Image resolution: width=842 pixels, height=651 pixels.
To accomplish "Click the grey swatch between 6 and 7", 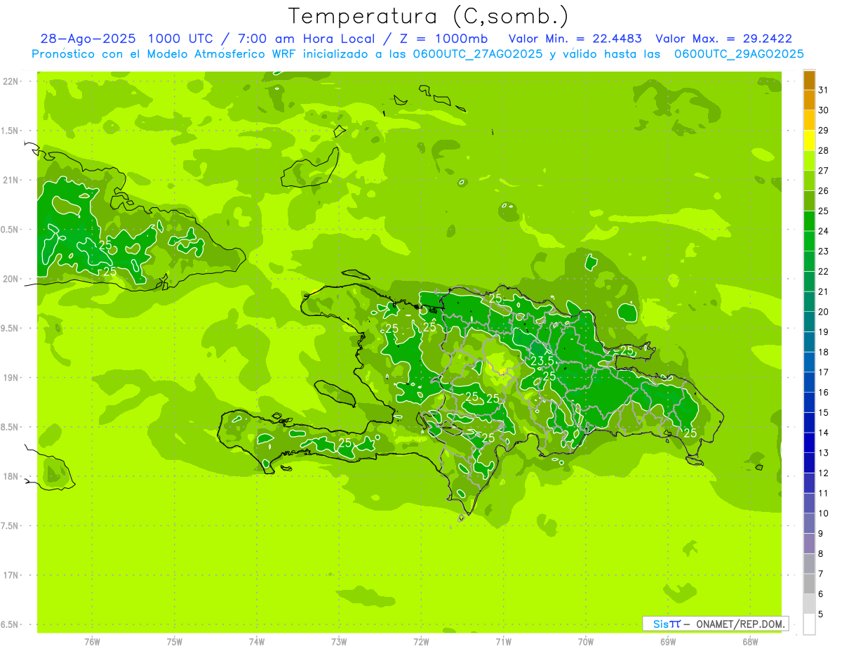I will [809, 584].
